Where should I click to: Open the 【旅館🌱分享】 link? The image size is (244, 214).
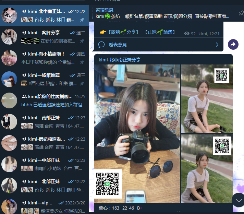coord(123,32)
